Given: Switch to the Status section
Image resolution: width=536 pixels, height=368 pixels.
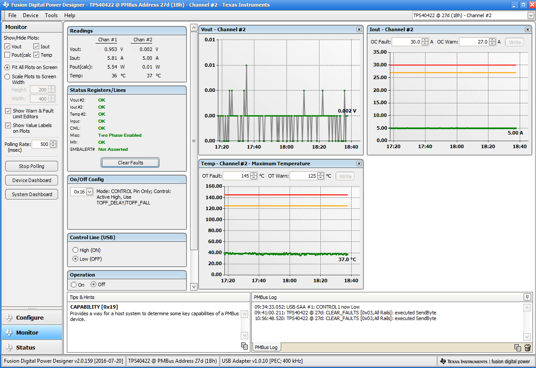Looking at the screenshot, I should (32, 347).
